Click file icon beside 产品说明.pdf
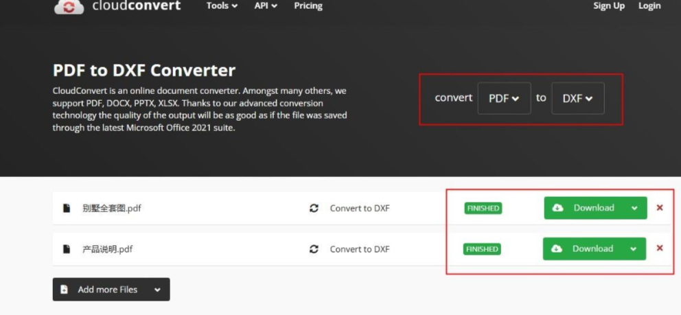This screenshot has height=315, width=681. pyautogui.click(x=67, y=249)
